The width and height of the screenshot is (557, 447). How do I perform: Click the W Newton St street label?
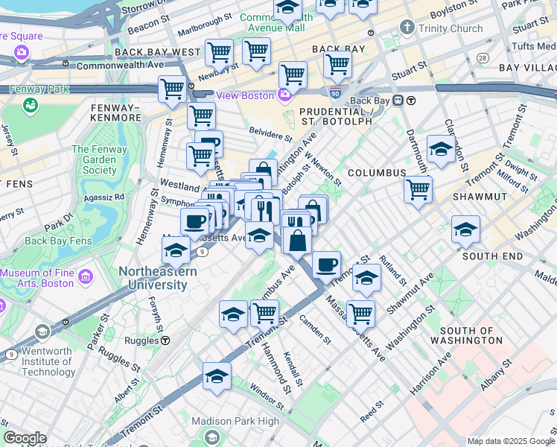click(x=323, y=170)
